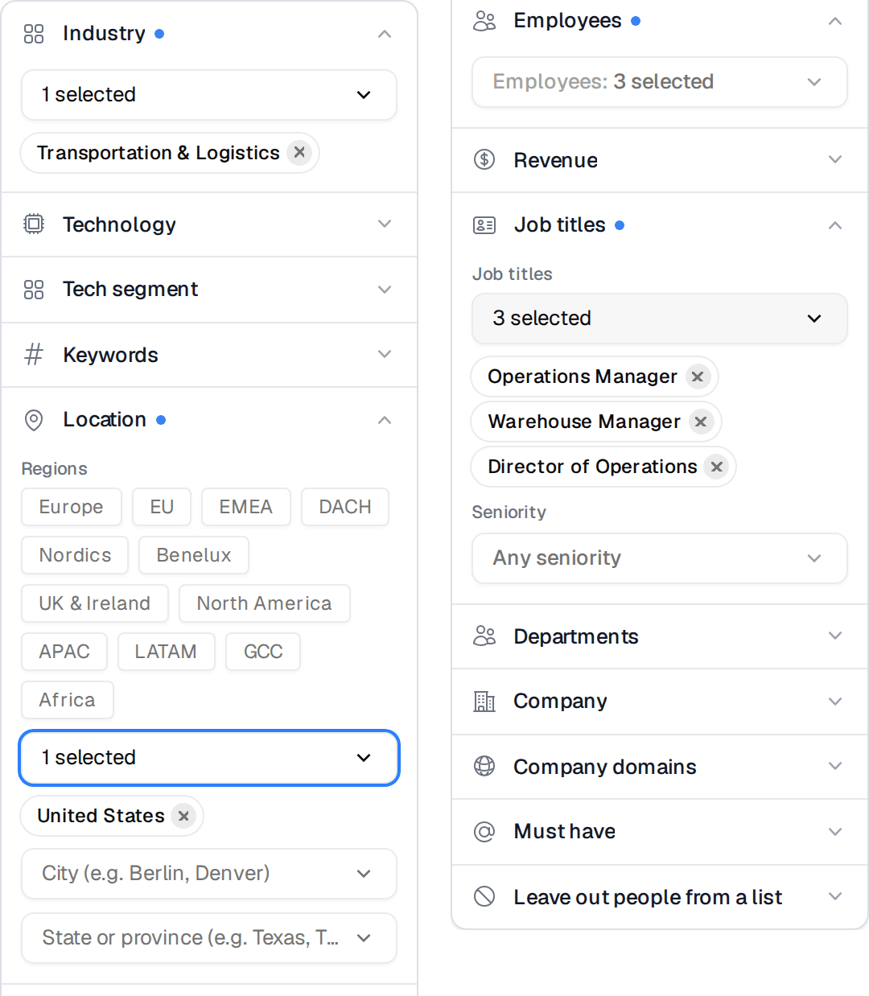Remove the United States location tag
This screenshot has height=996, width=869.
pos(183,816)
